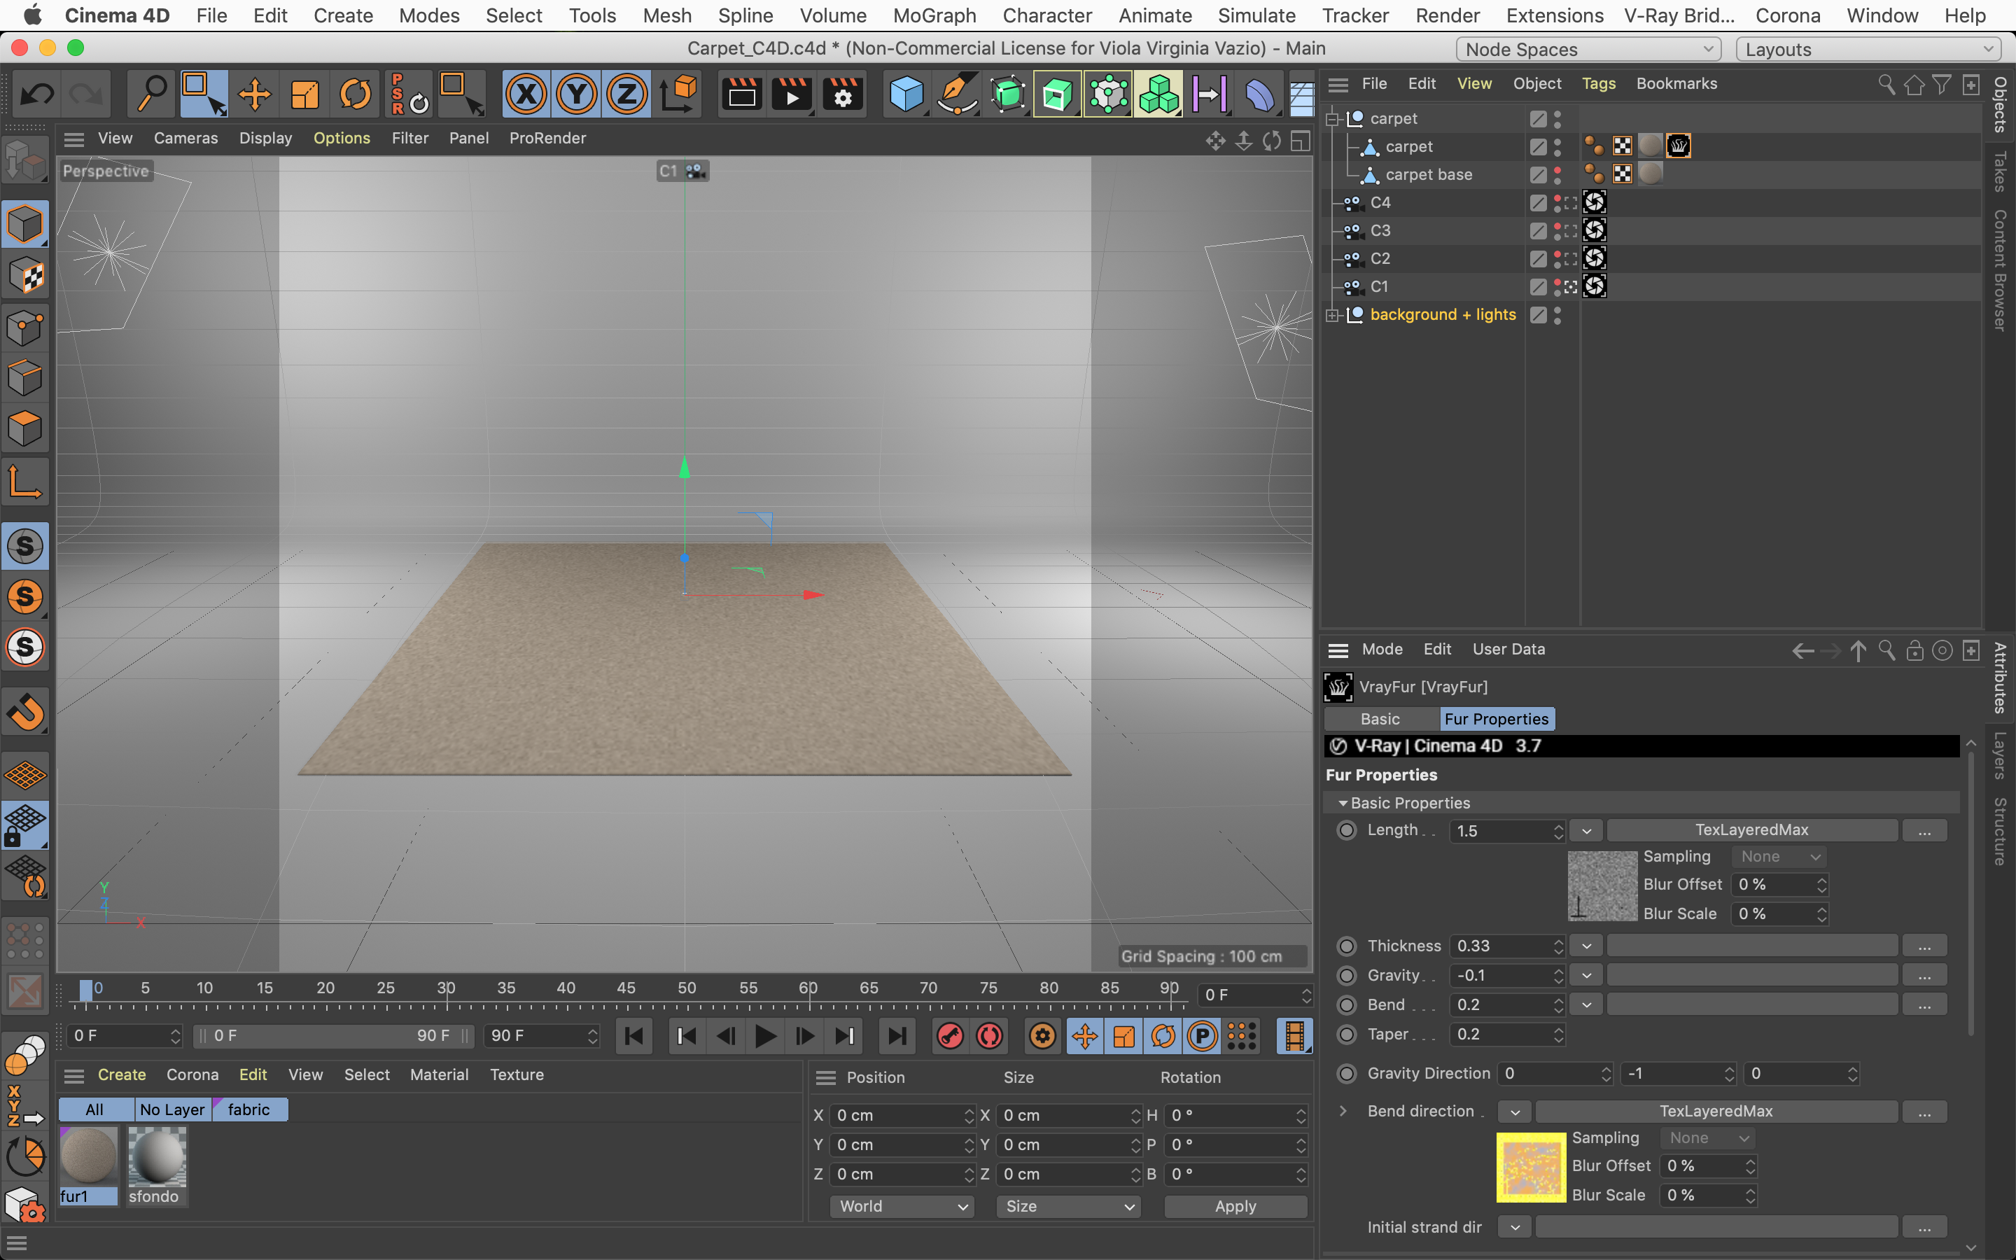The height and width of the screenshot is (1260, 2016).
Task: Click the Apply button in coordinates panel
Action: (x=1235, y=1206)
